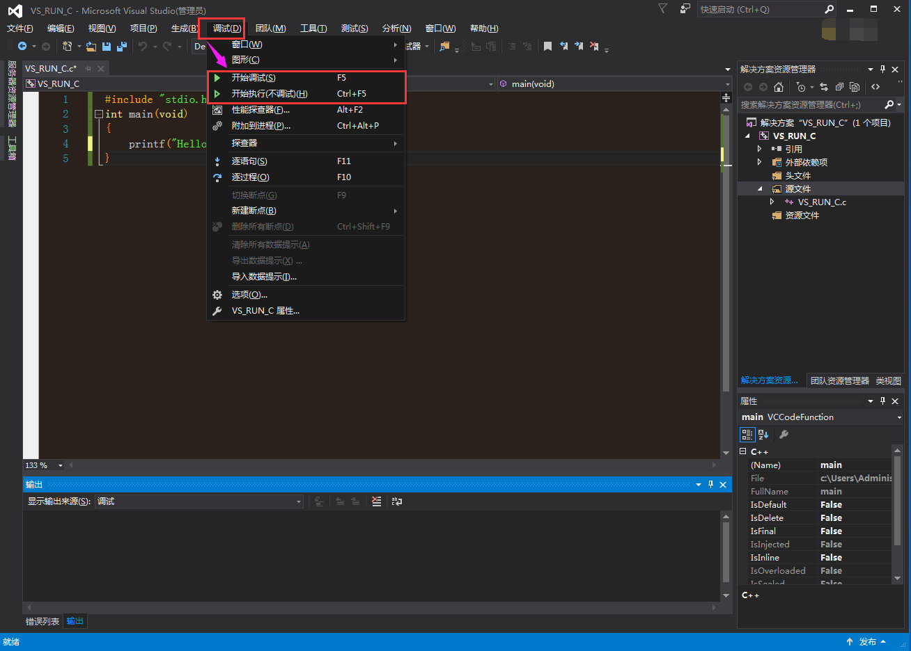The width and height of the screenshot is (911, 651).
Task: Switch to 团队资源管理器 tab
Action: (x=840, y=381)
